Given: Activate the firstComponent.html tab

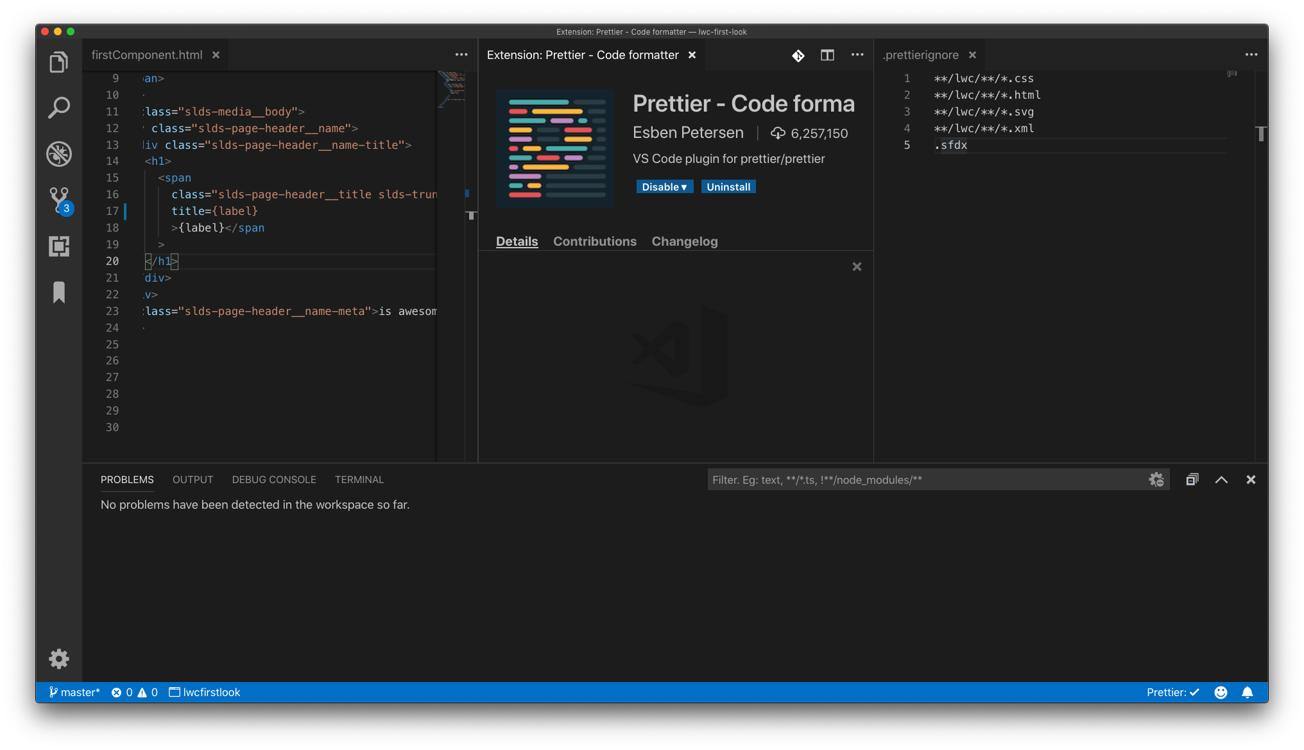Looking at the screenshot, I should pos(147,55).
